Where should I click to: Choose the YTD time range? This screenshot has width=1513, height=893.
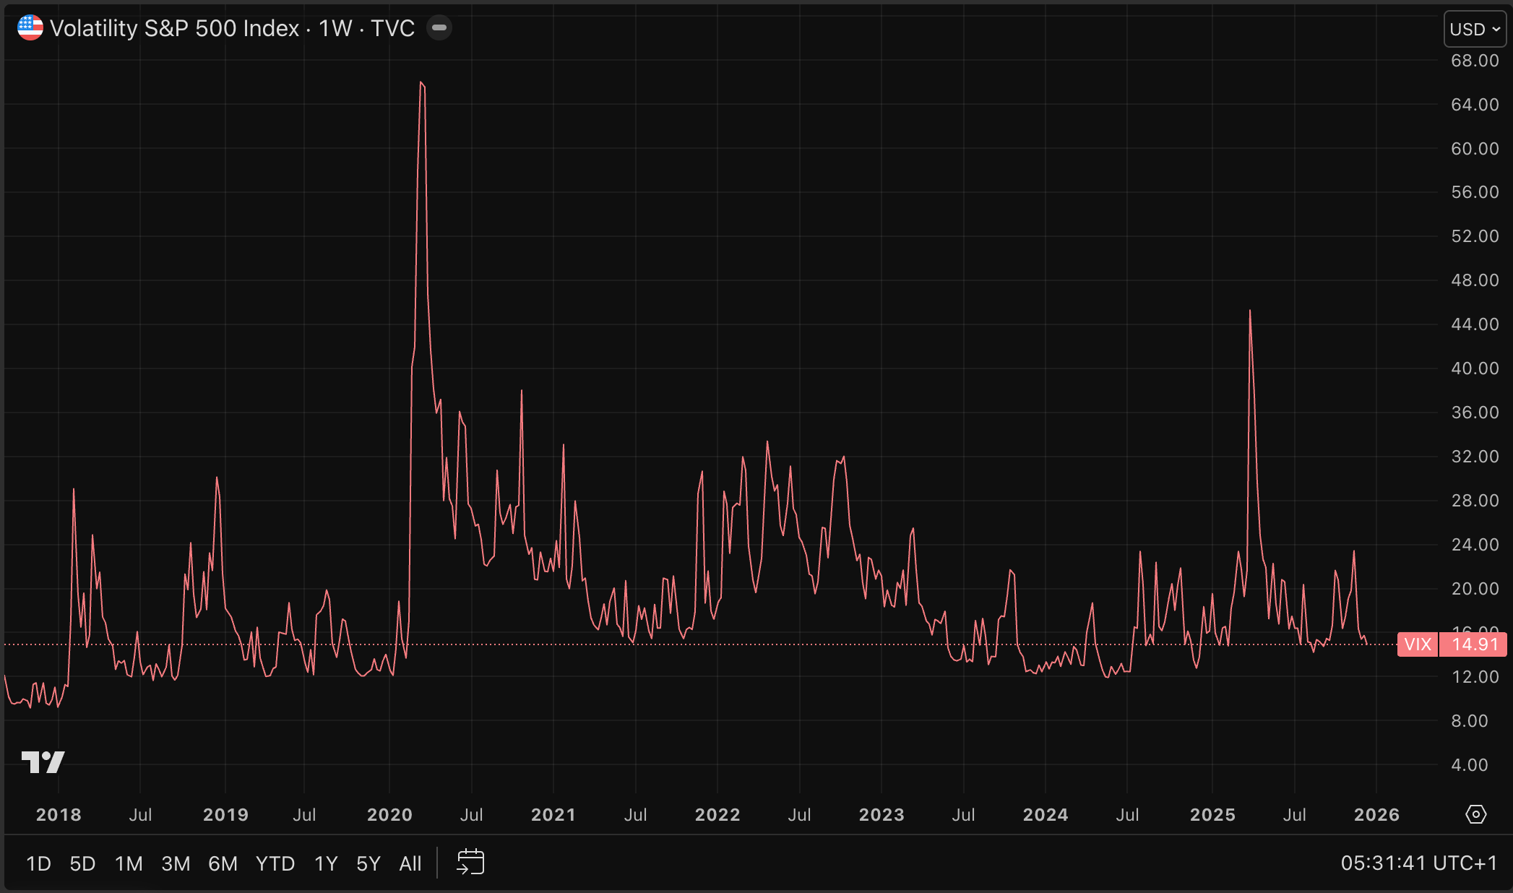[x=275, y=863]
